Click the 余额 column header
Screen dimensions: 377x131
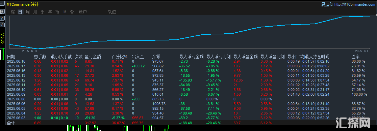tap(156, 57)
